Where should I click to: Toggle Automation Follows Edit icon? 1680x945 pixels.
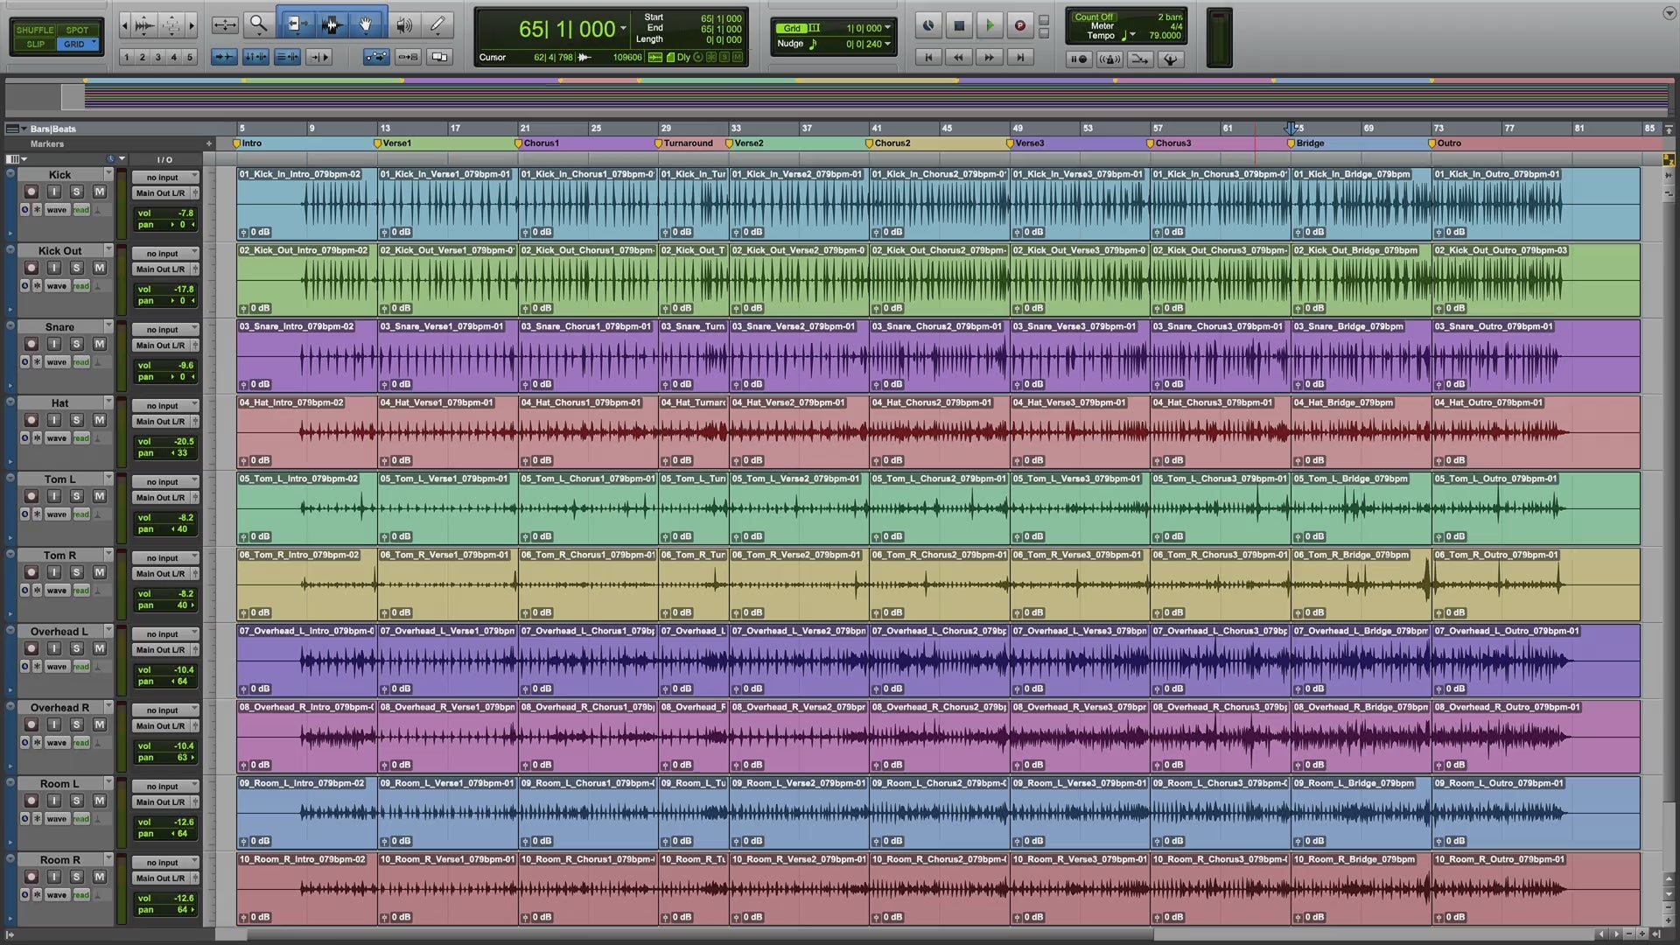(376, 57)
